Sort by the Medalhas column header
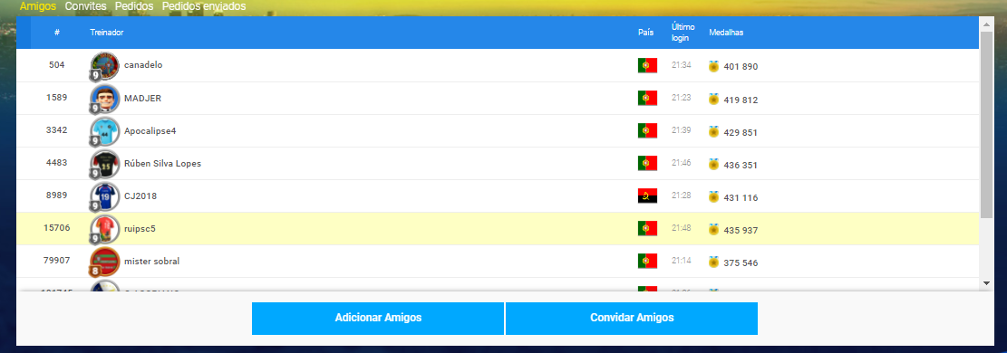The height and width of the screenshot is (353, 1007). point(726,32)
